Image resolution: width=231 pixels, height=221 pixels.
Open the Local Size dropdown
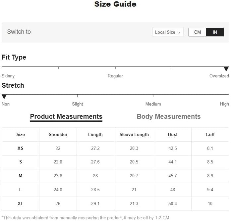point(168,32)
